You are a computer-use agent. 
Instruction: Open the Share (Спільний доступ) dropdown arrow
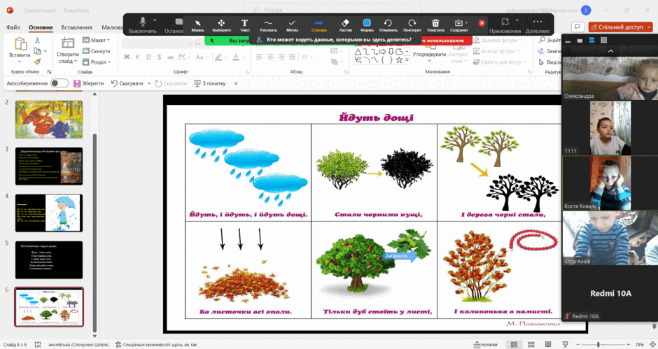[650, 27]
